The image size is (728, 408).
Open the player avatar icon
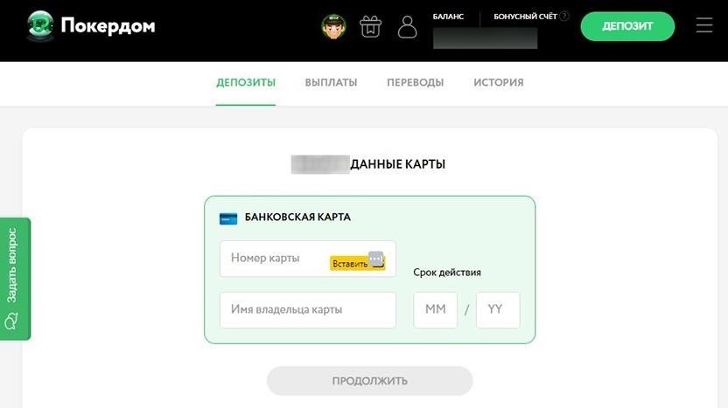[x=334, y=26]
